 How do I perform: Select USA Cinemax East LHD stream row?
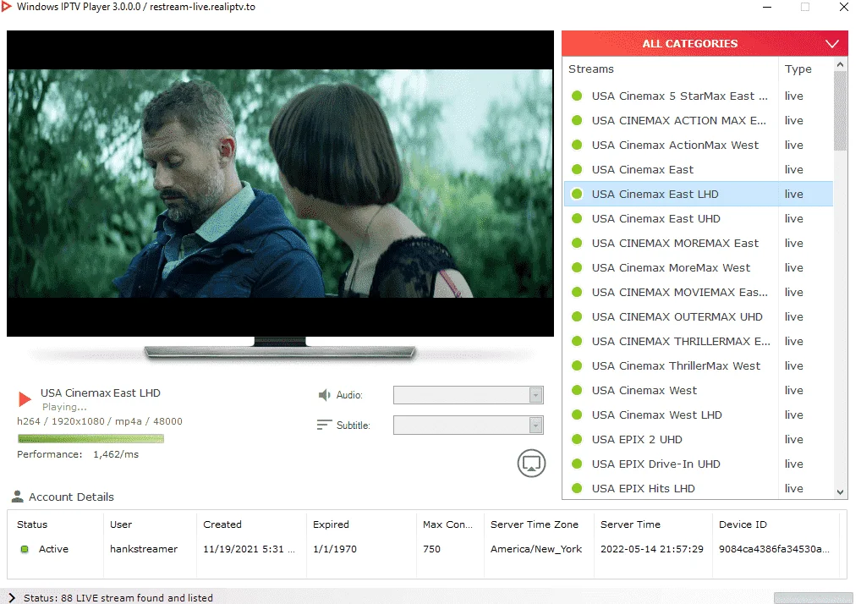coord(699,194)
